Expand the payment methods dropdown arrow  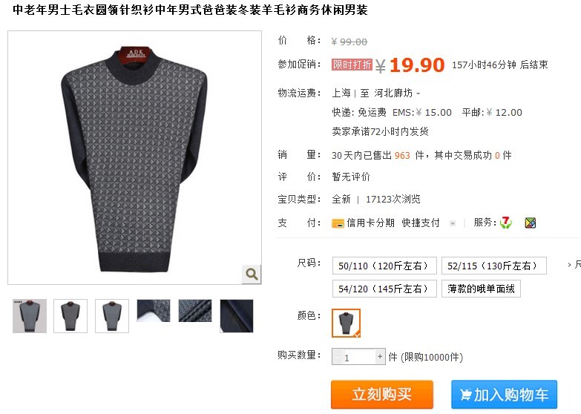click(x=452, y=223)
